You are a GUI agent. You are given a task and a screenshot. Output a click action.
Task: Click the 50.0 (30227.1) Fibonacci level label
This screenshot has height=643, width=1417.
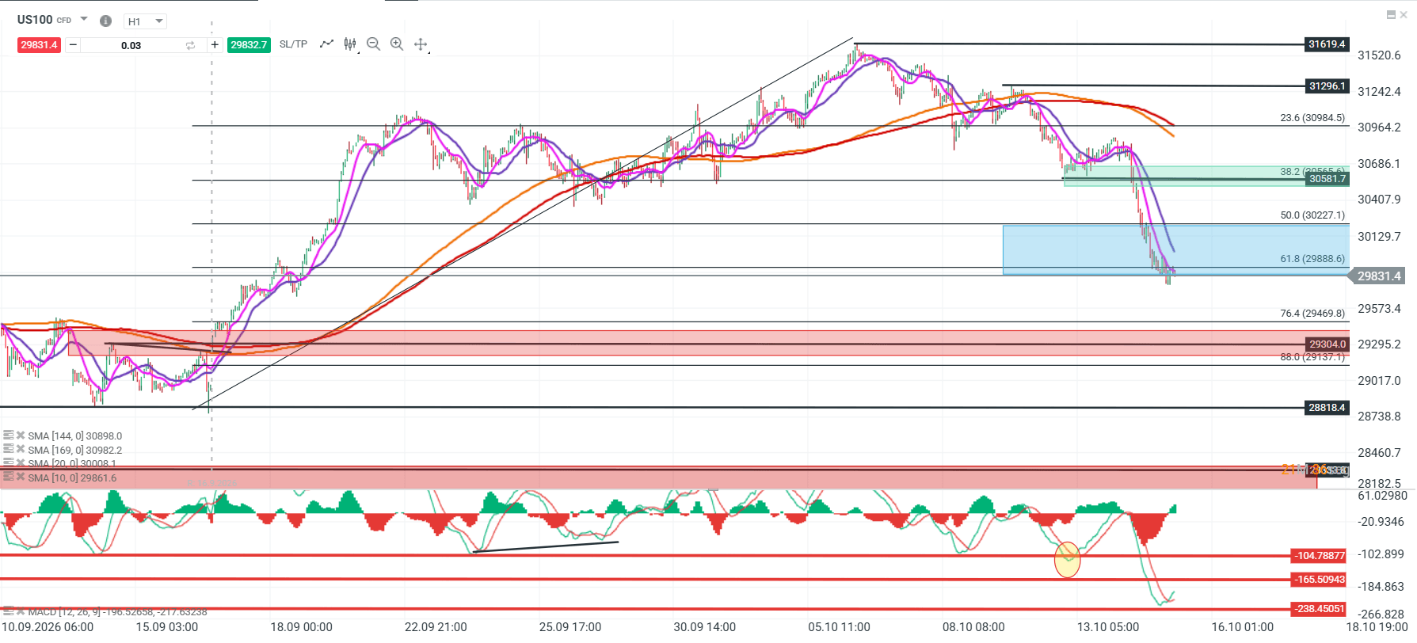(1312, 215)
